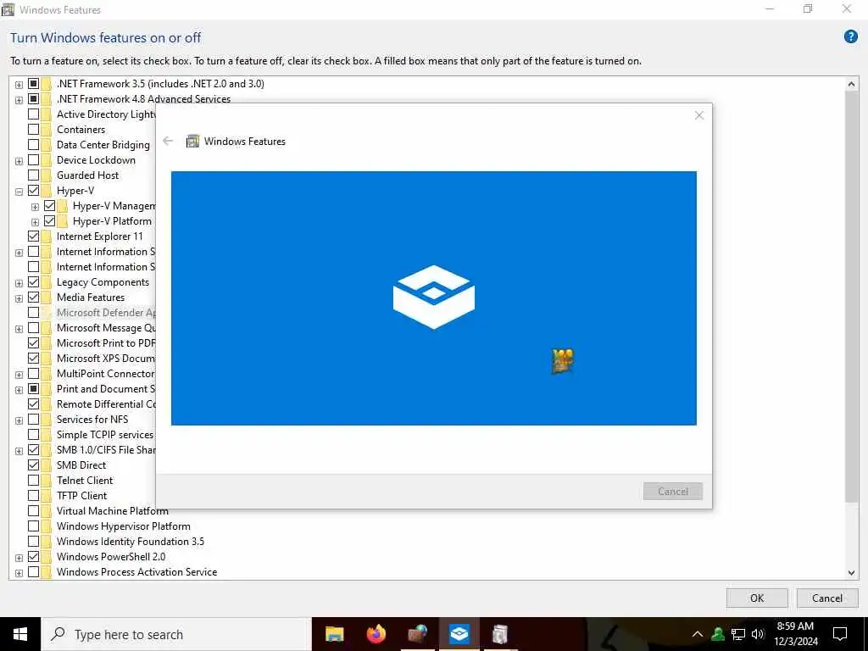Click the folder icon beside Guarded Host

(46, 175)
